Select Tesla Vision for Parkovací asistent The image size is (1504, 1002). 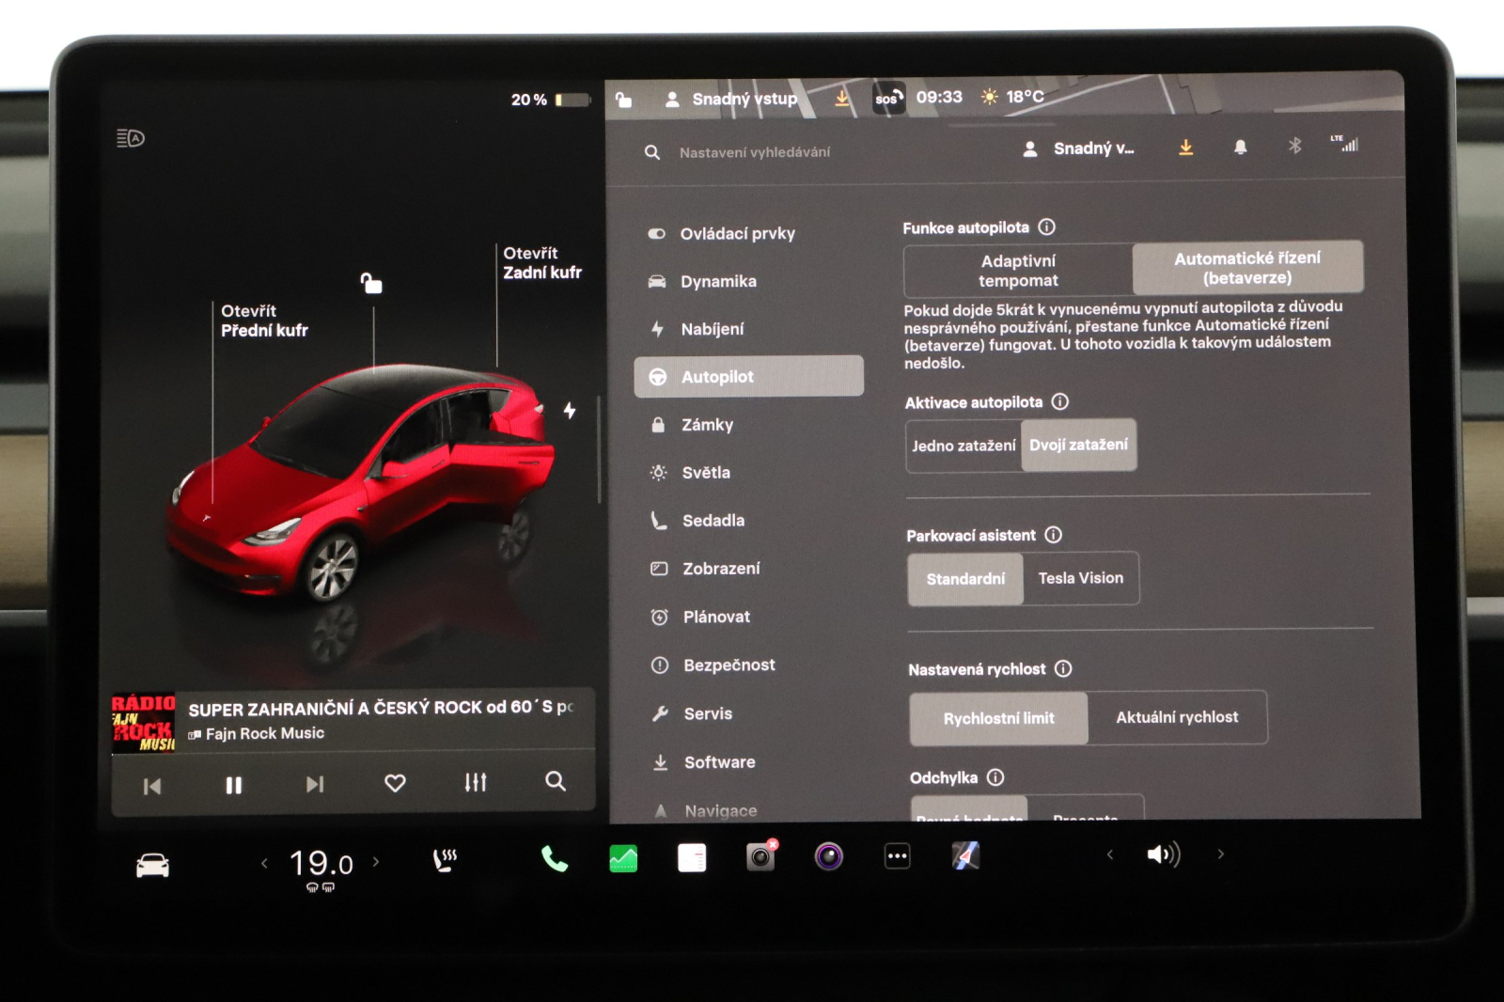[1081, 578]
